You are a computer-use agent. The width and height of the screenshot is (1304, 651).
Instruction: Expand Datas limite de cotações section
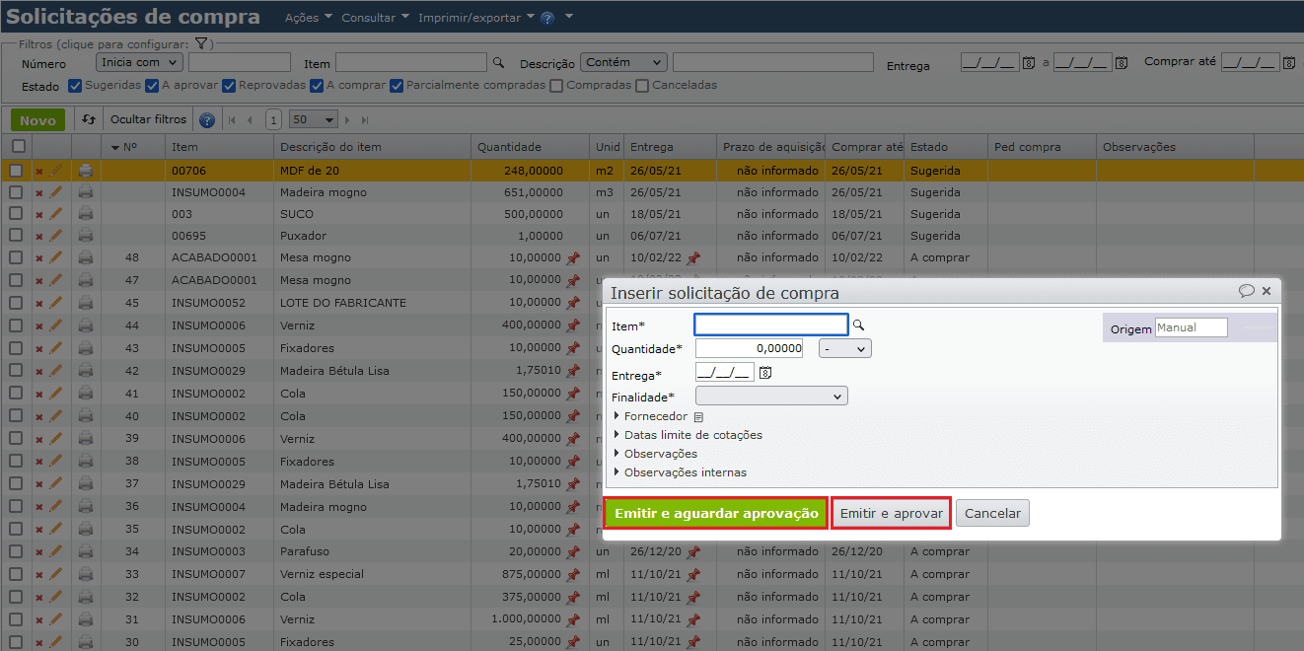pyautogui.click(x=616, y=435)
